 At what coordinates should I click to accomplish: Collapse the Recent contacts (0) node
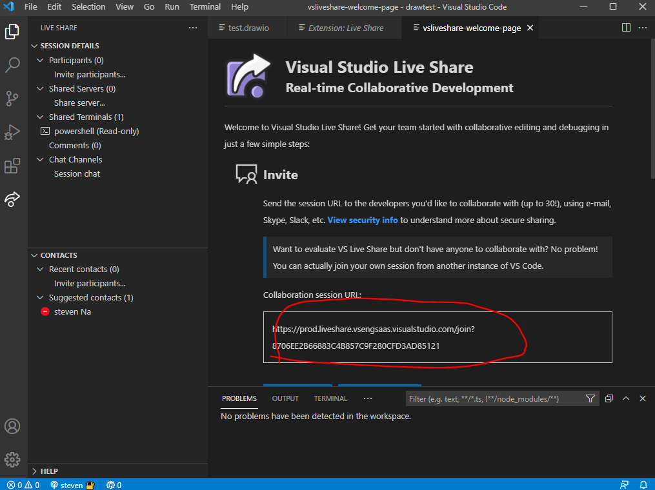coord(40,269)
